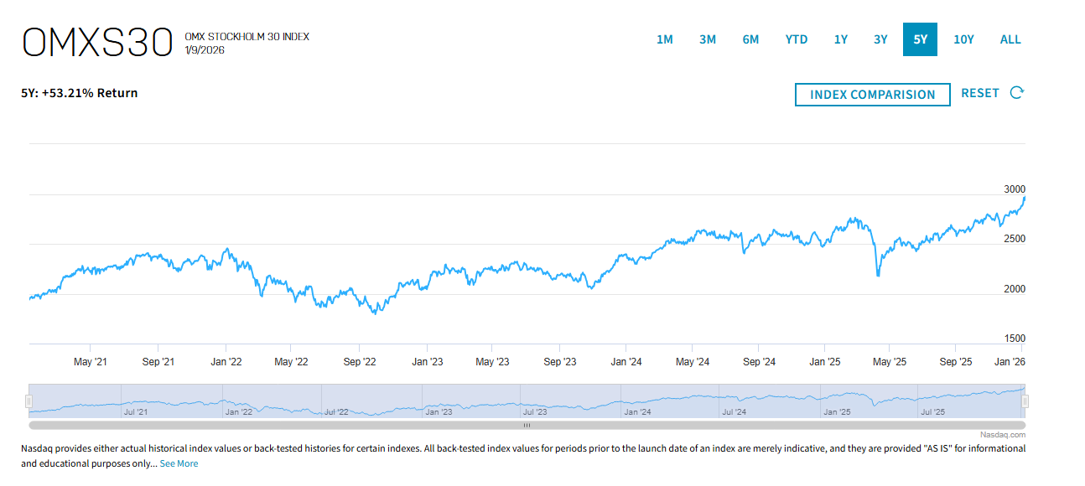Click the navigator's left range handle
Screen dimensions: 1085x486
[x=29, y=401]
